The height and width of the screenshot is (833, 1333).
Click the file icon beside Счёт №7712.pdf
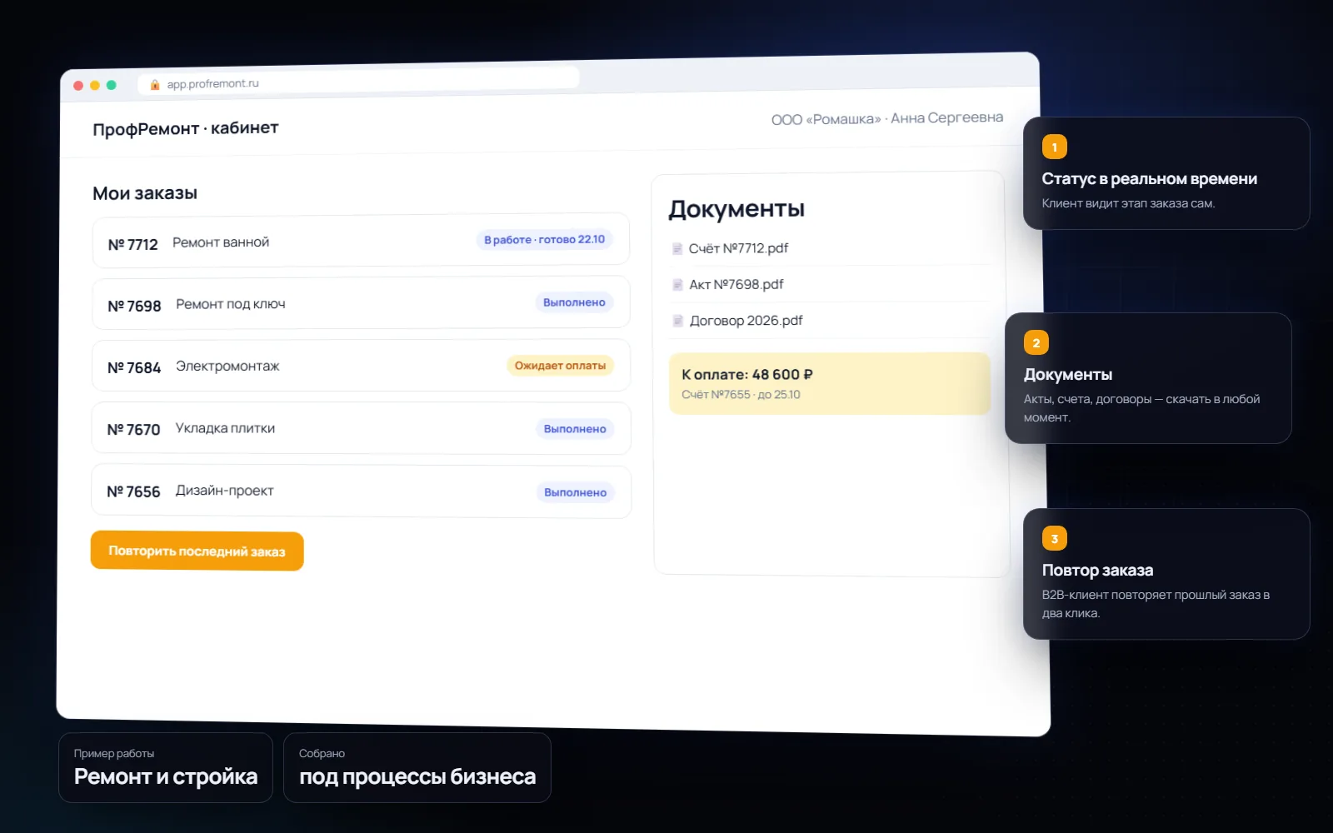pyautogui.click(x=677, y=248)
